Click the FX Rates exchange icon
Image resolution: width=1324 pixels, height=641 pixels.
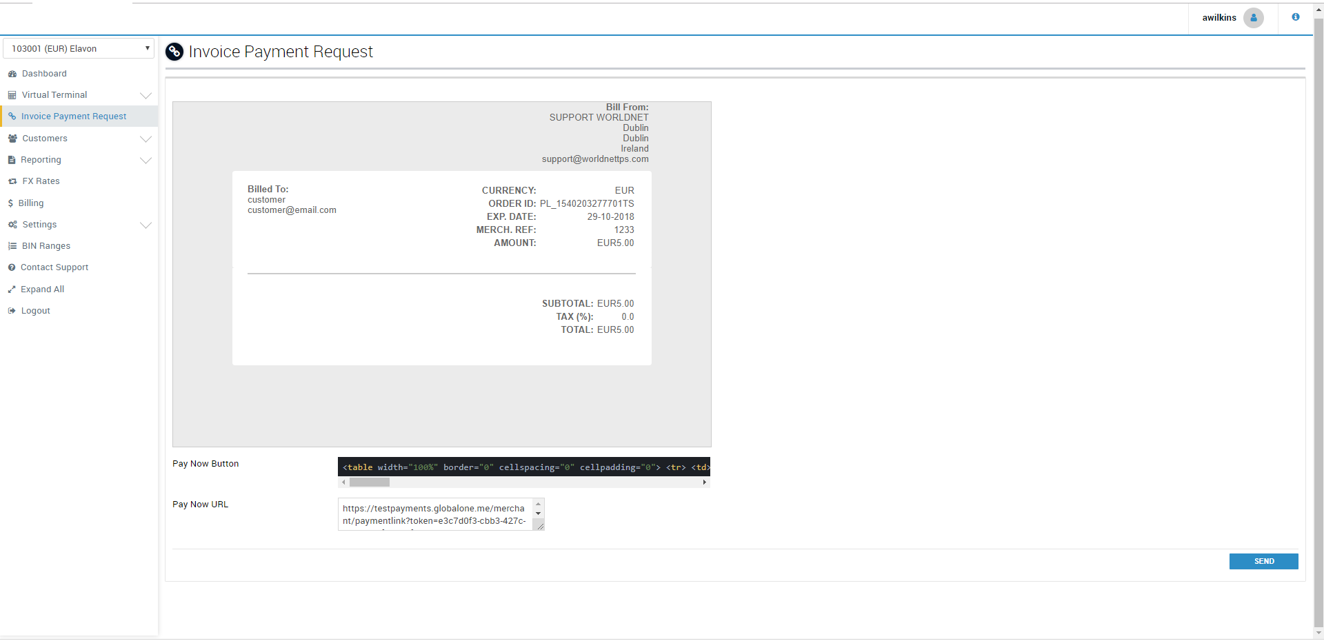[x=12, y=181]
